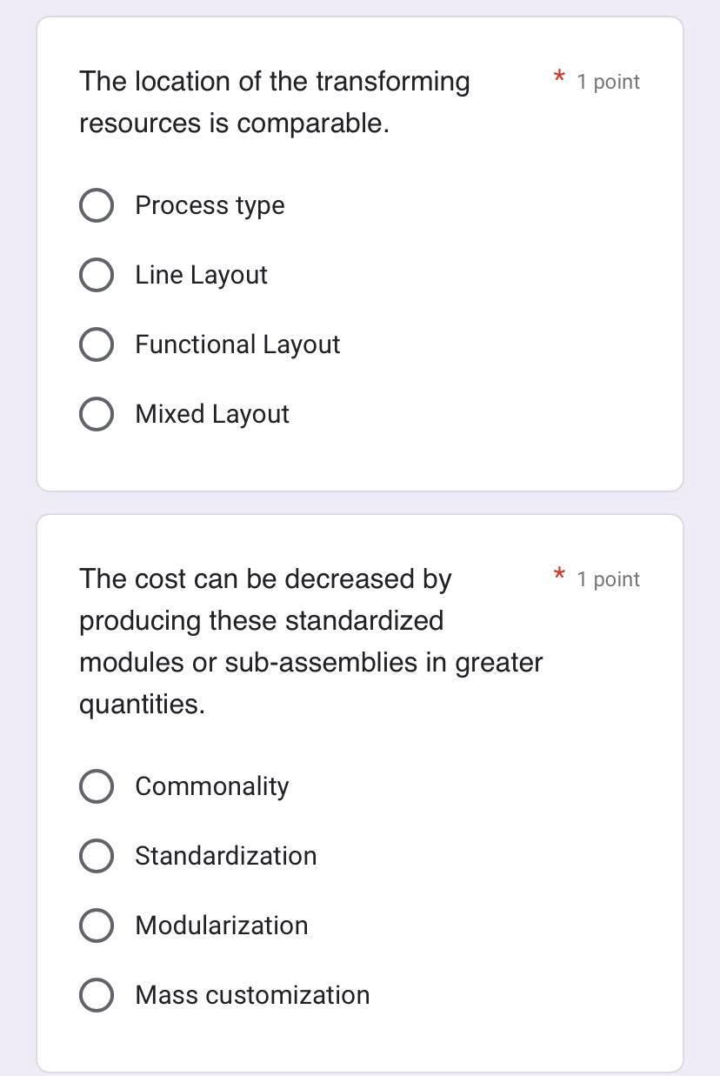Click the Commonality label text
The height and width of the screenshot is (1076, 720).
(211, 786)
